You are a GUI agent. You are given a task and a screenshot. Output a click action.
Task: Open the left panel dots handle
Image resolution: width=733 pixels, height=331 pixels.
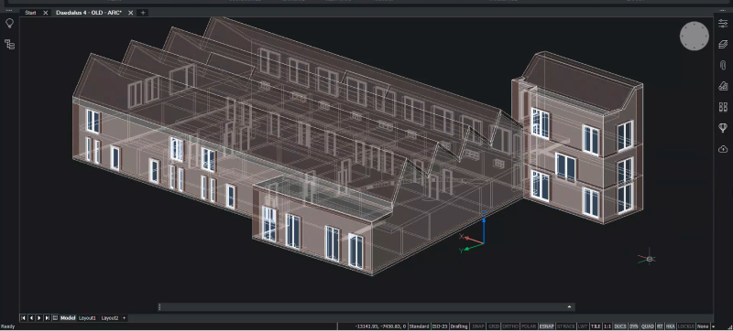(9, 10)
